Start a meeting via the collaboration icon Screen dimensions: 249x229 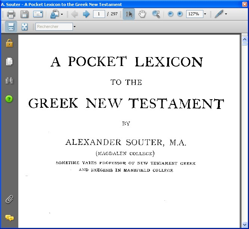55,14
